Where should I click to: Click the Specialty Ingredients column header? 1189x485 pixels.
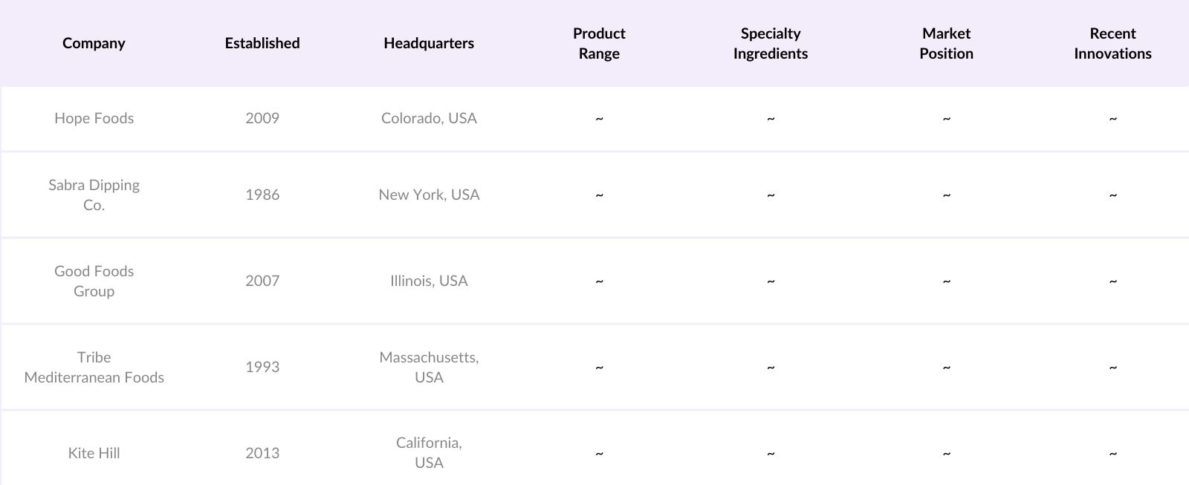pyautogui.click(x=770, y=43)
